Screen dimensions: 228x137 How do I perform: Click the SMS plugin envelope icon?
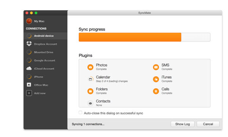pos(156,67)
